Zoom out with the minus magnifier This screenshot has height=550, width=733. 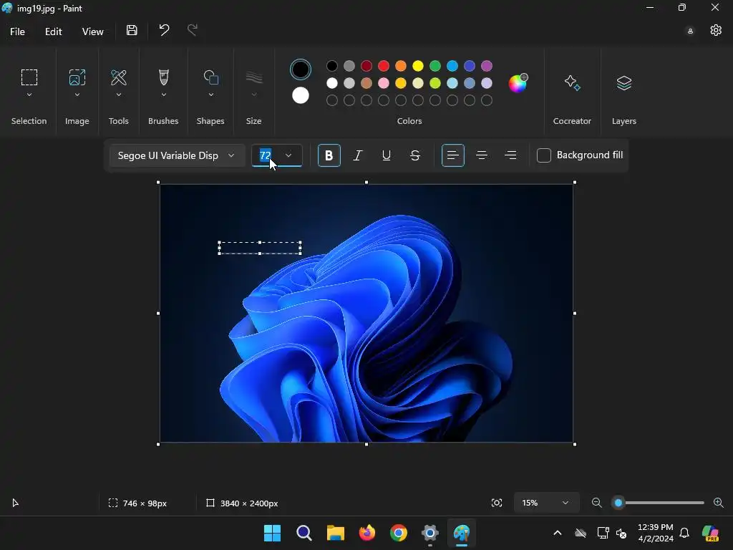click(596, 503)
